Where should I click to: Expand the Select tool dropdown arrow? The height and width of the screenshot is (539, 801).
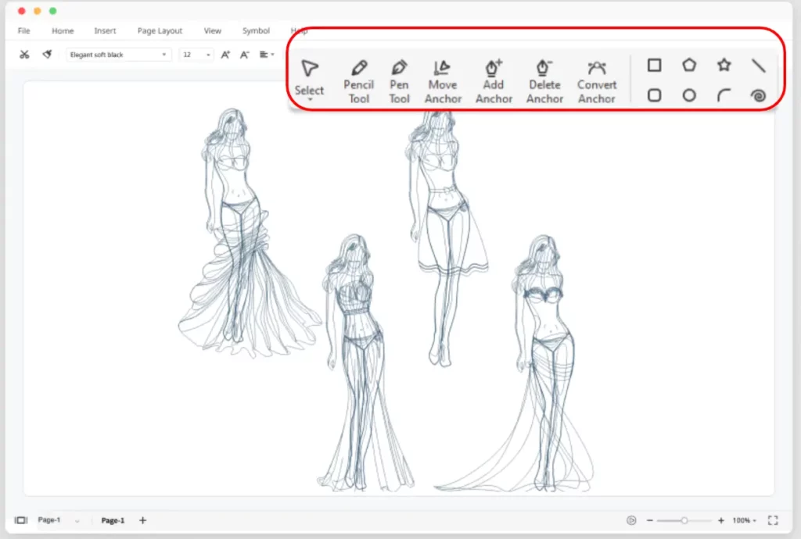click(x=310, y=100)
